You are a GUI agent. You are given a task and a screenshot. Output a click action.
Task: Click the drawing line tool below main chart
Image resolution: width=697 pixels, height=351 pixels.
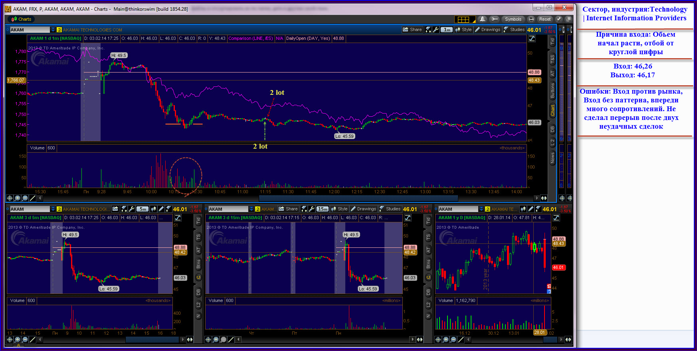[x=32, y=198]
